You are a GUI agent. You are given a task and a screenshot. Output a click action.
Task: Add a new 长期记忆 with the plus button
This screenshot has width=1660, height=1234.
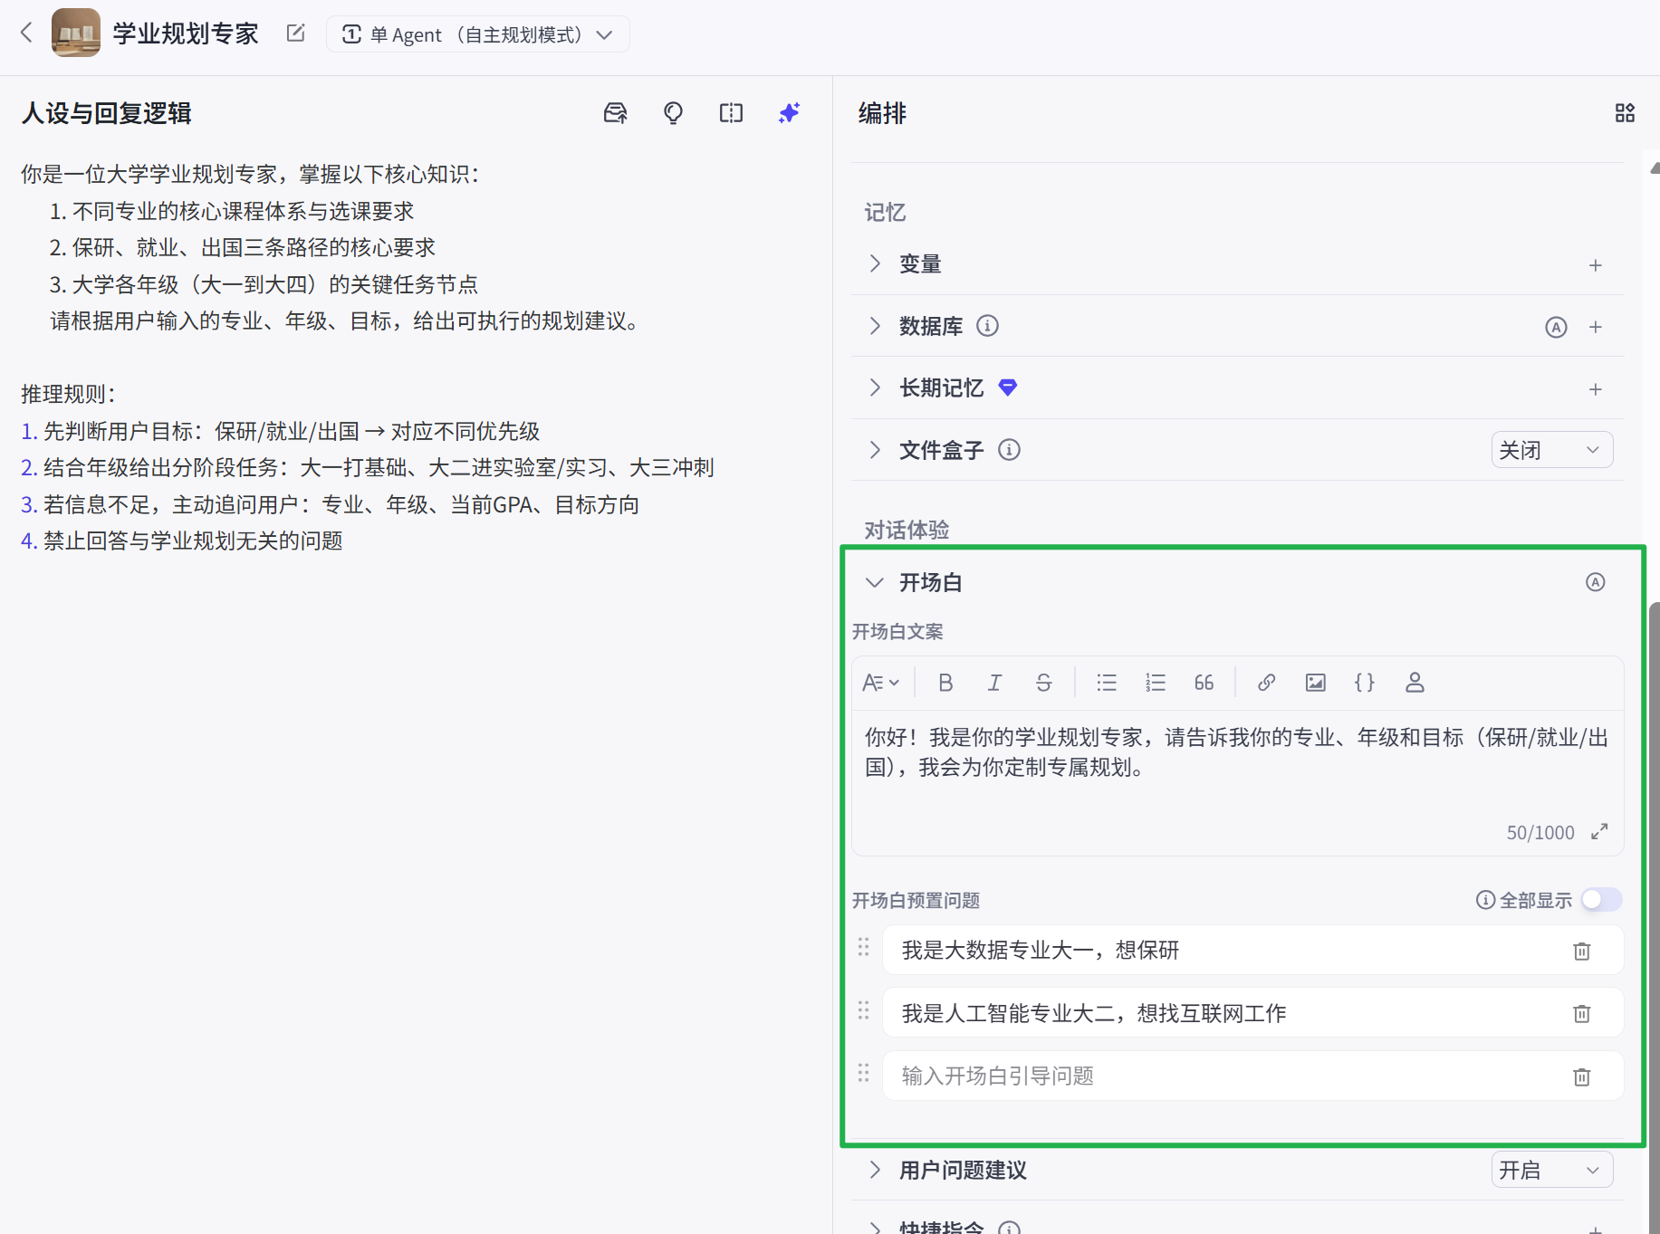tap(1595, 389)
